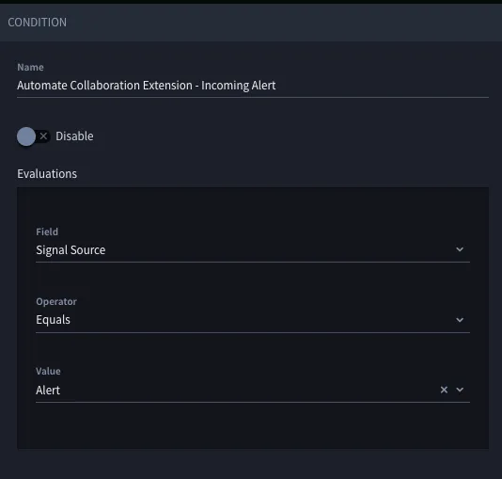Screen dimensions: 502x479
Task: Expand the Value chevron arrow
Action: (x=460, y=390)
